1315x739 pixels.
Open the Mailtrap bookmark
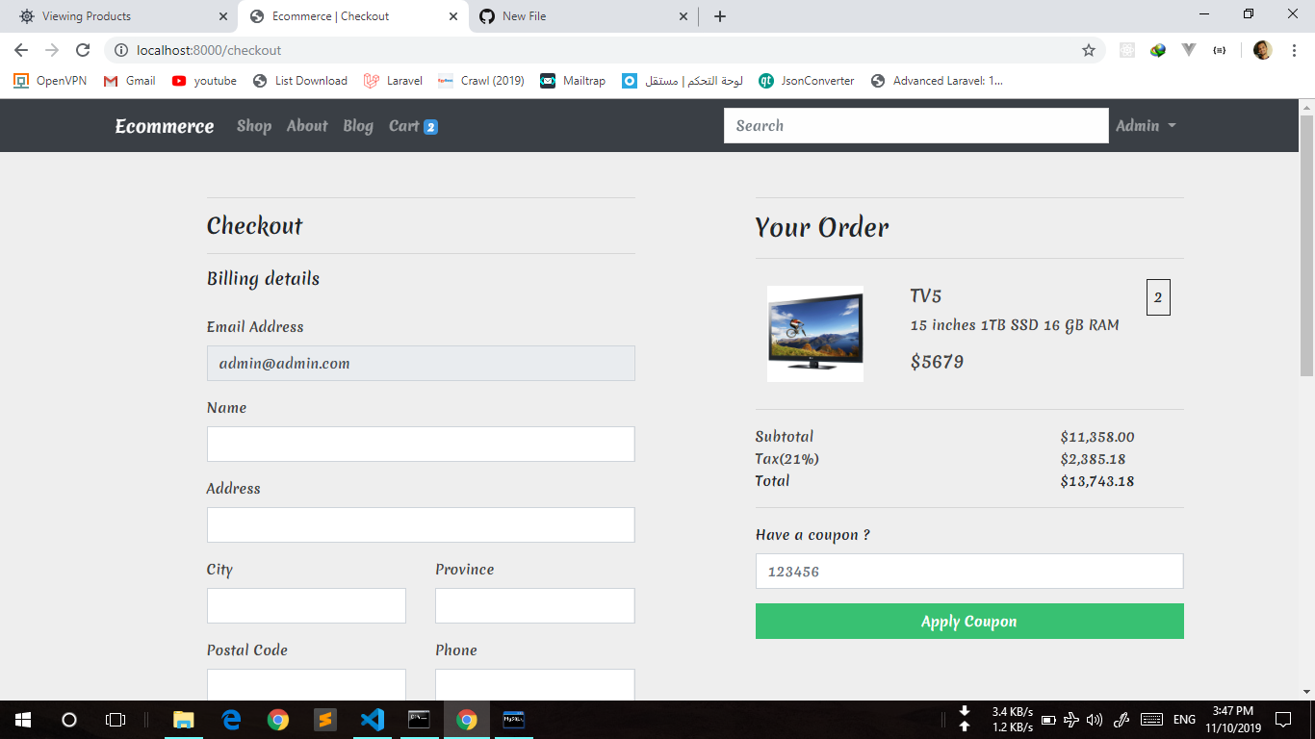573,81
